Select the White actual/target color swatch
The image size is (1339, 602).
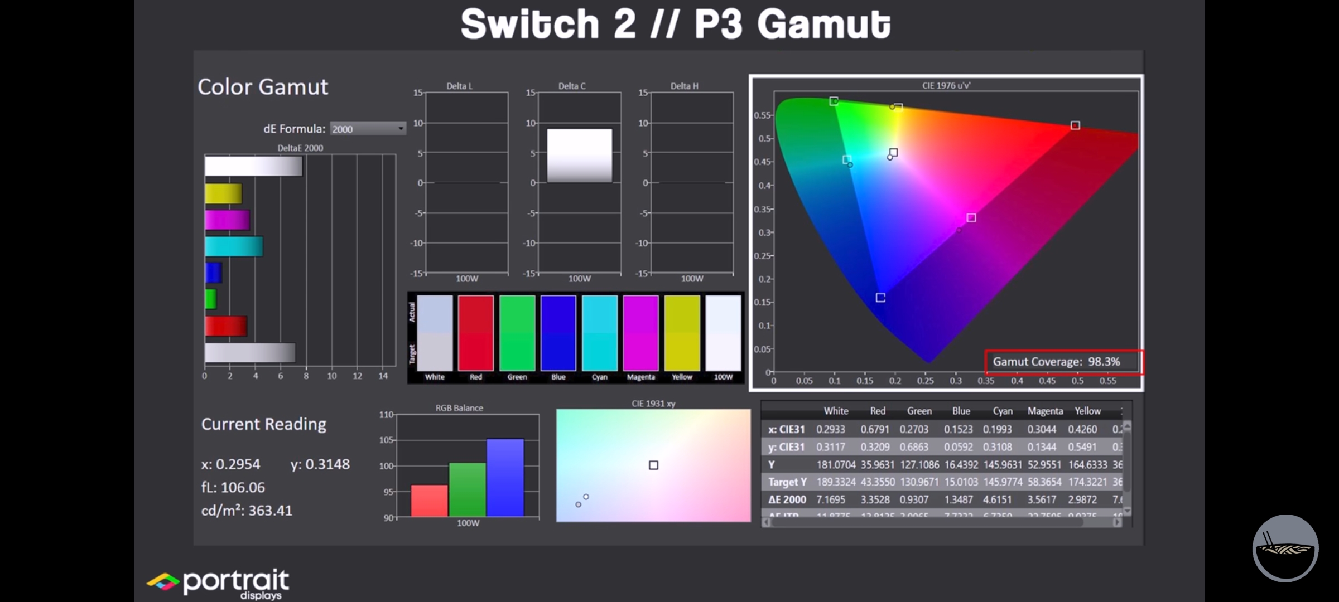435,333
